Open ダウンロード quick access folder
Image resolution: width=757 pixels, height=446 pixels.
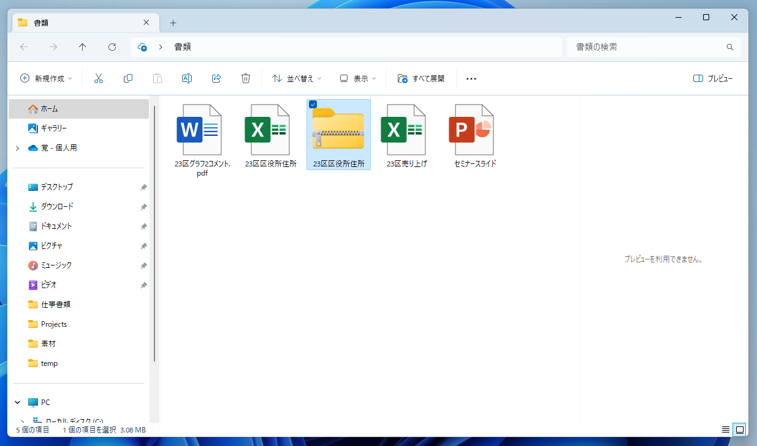79,207
